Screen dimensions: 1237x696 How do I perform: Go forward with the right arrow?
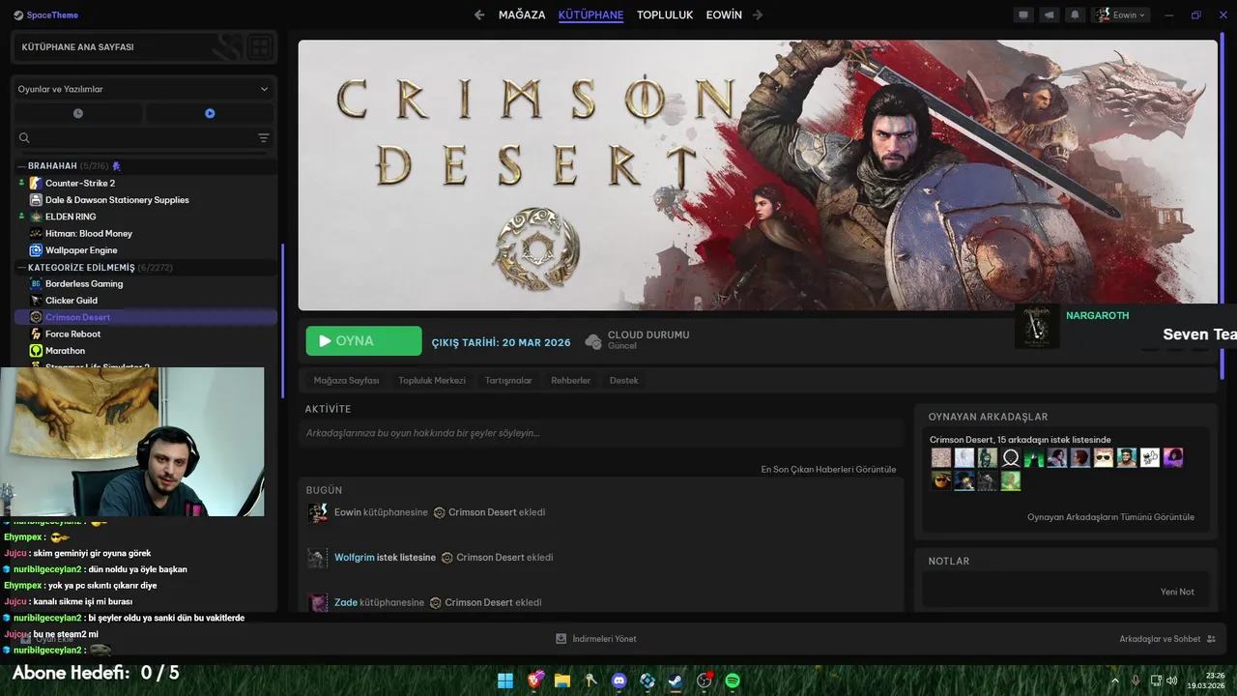click(x=758, y=14)
